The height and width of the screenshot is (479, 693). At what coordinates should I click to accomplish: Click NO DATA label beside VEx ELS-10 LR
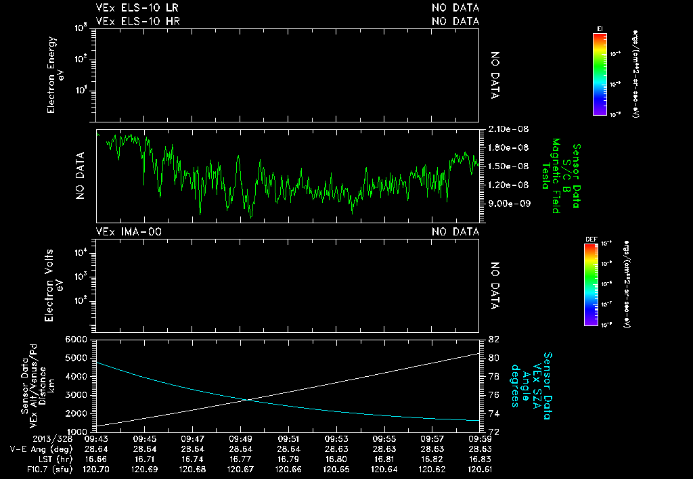455,8
